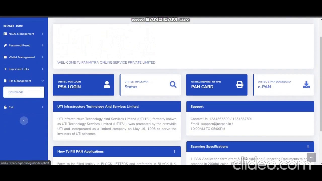Viewport: 322px width, 181px height.
Task: Expand Wallet Management submenu chevron
Action: click(43, 57)
